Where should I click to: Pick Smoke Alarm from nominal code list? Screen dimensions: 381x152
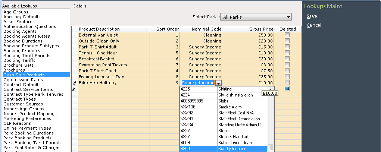coord(223,107)
